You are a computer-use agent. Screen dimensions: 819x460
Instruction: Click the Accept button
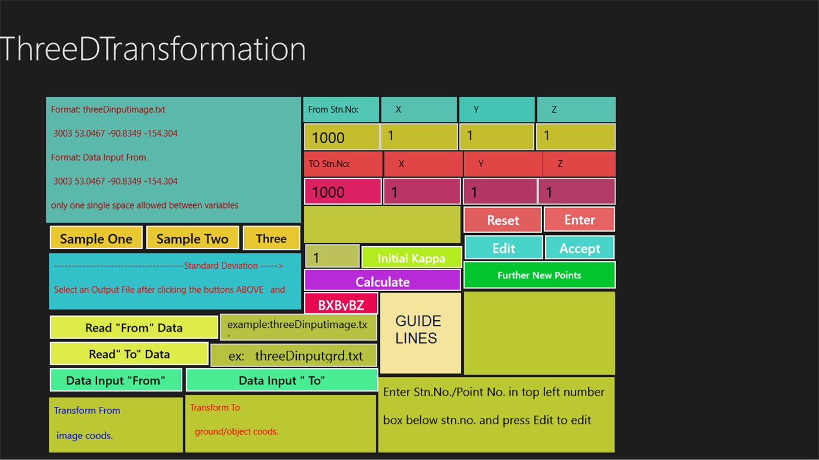point(579,248)
